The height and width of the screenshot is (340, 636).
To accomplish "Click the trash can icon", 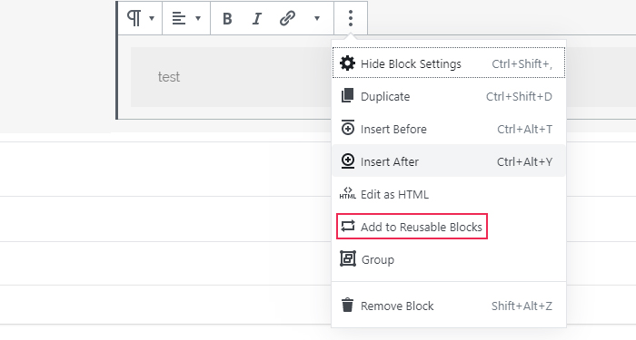I will tap(347, 305).
